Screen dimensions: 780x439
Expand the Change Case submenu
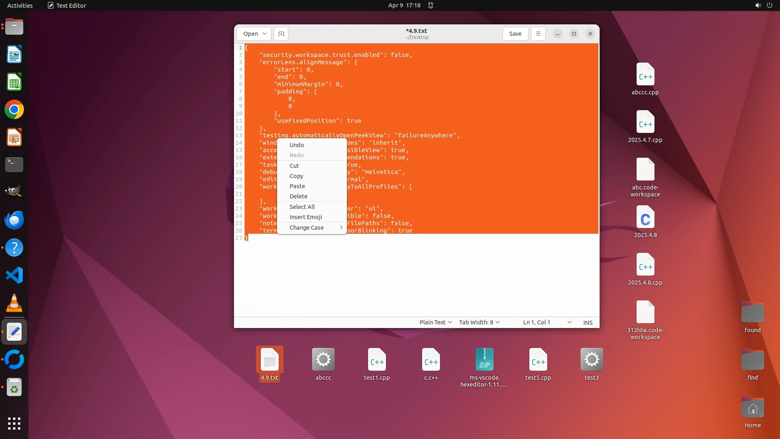tap(312, 228)
